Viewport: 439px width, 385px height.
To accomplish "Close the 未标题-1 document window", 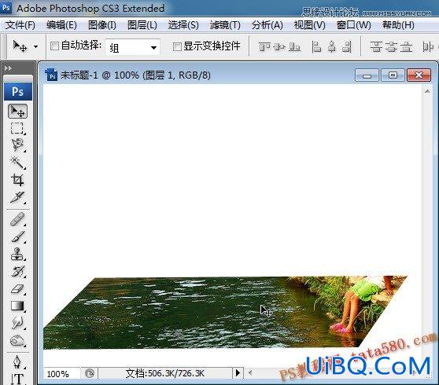I will coord(419,75).
